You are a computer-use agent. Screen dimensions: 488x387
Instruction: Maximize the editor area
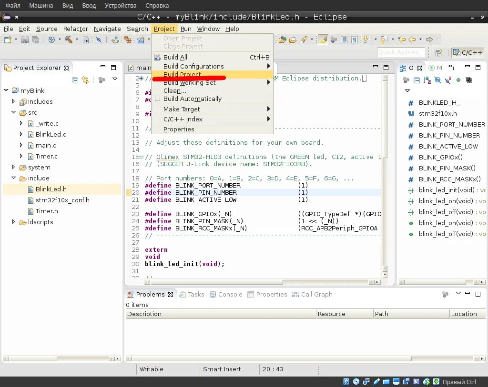coord(386,68)
